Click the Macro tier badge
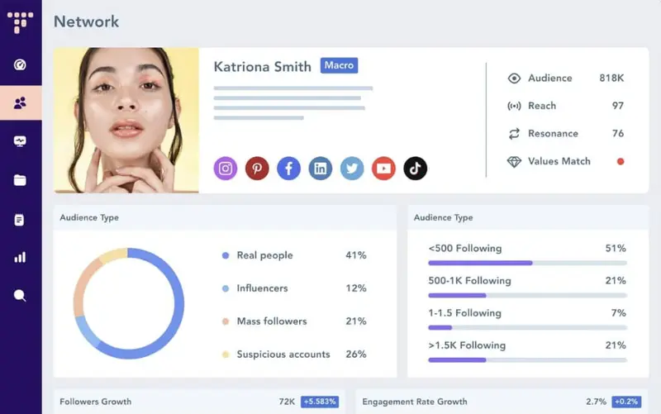Viewport: 661px width, 414px height. pyautogui.click(x=339, y=65)
